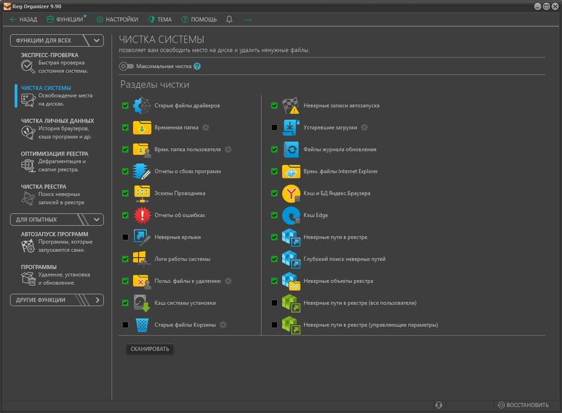Enable the Максимальная чистка toggle switch
This screenshot has width=562, height=413.
[x=126, y=66]
